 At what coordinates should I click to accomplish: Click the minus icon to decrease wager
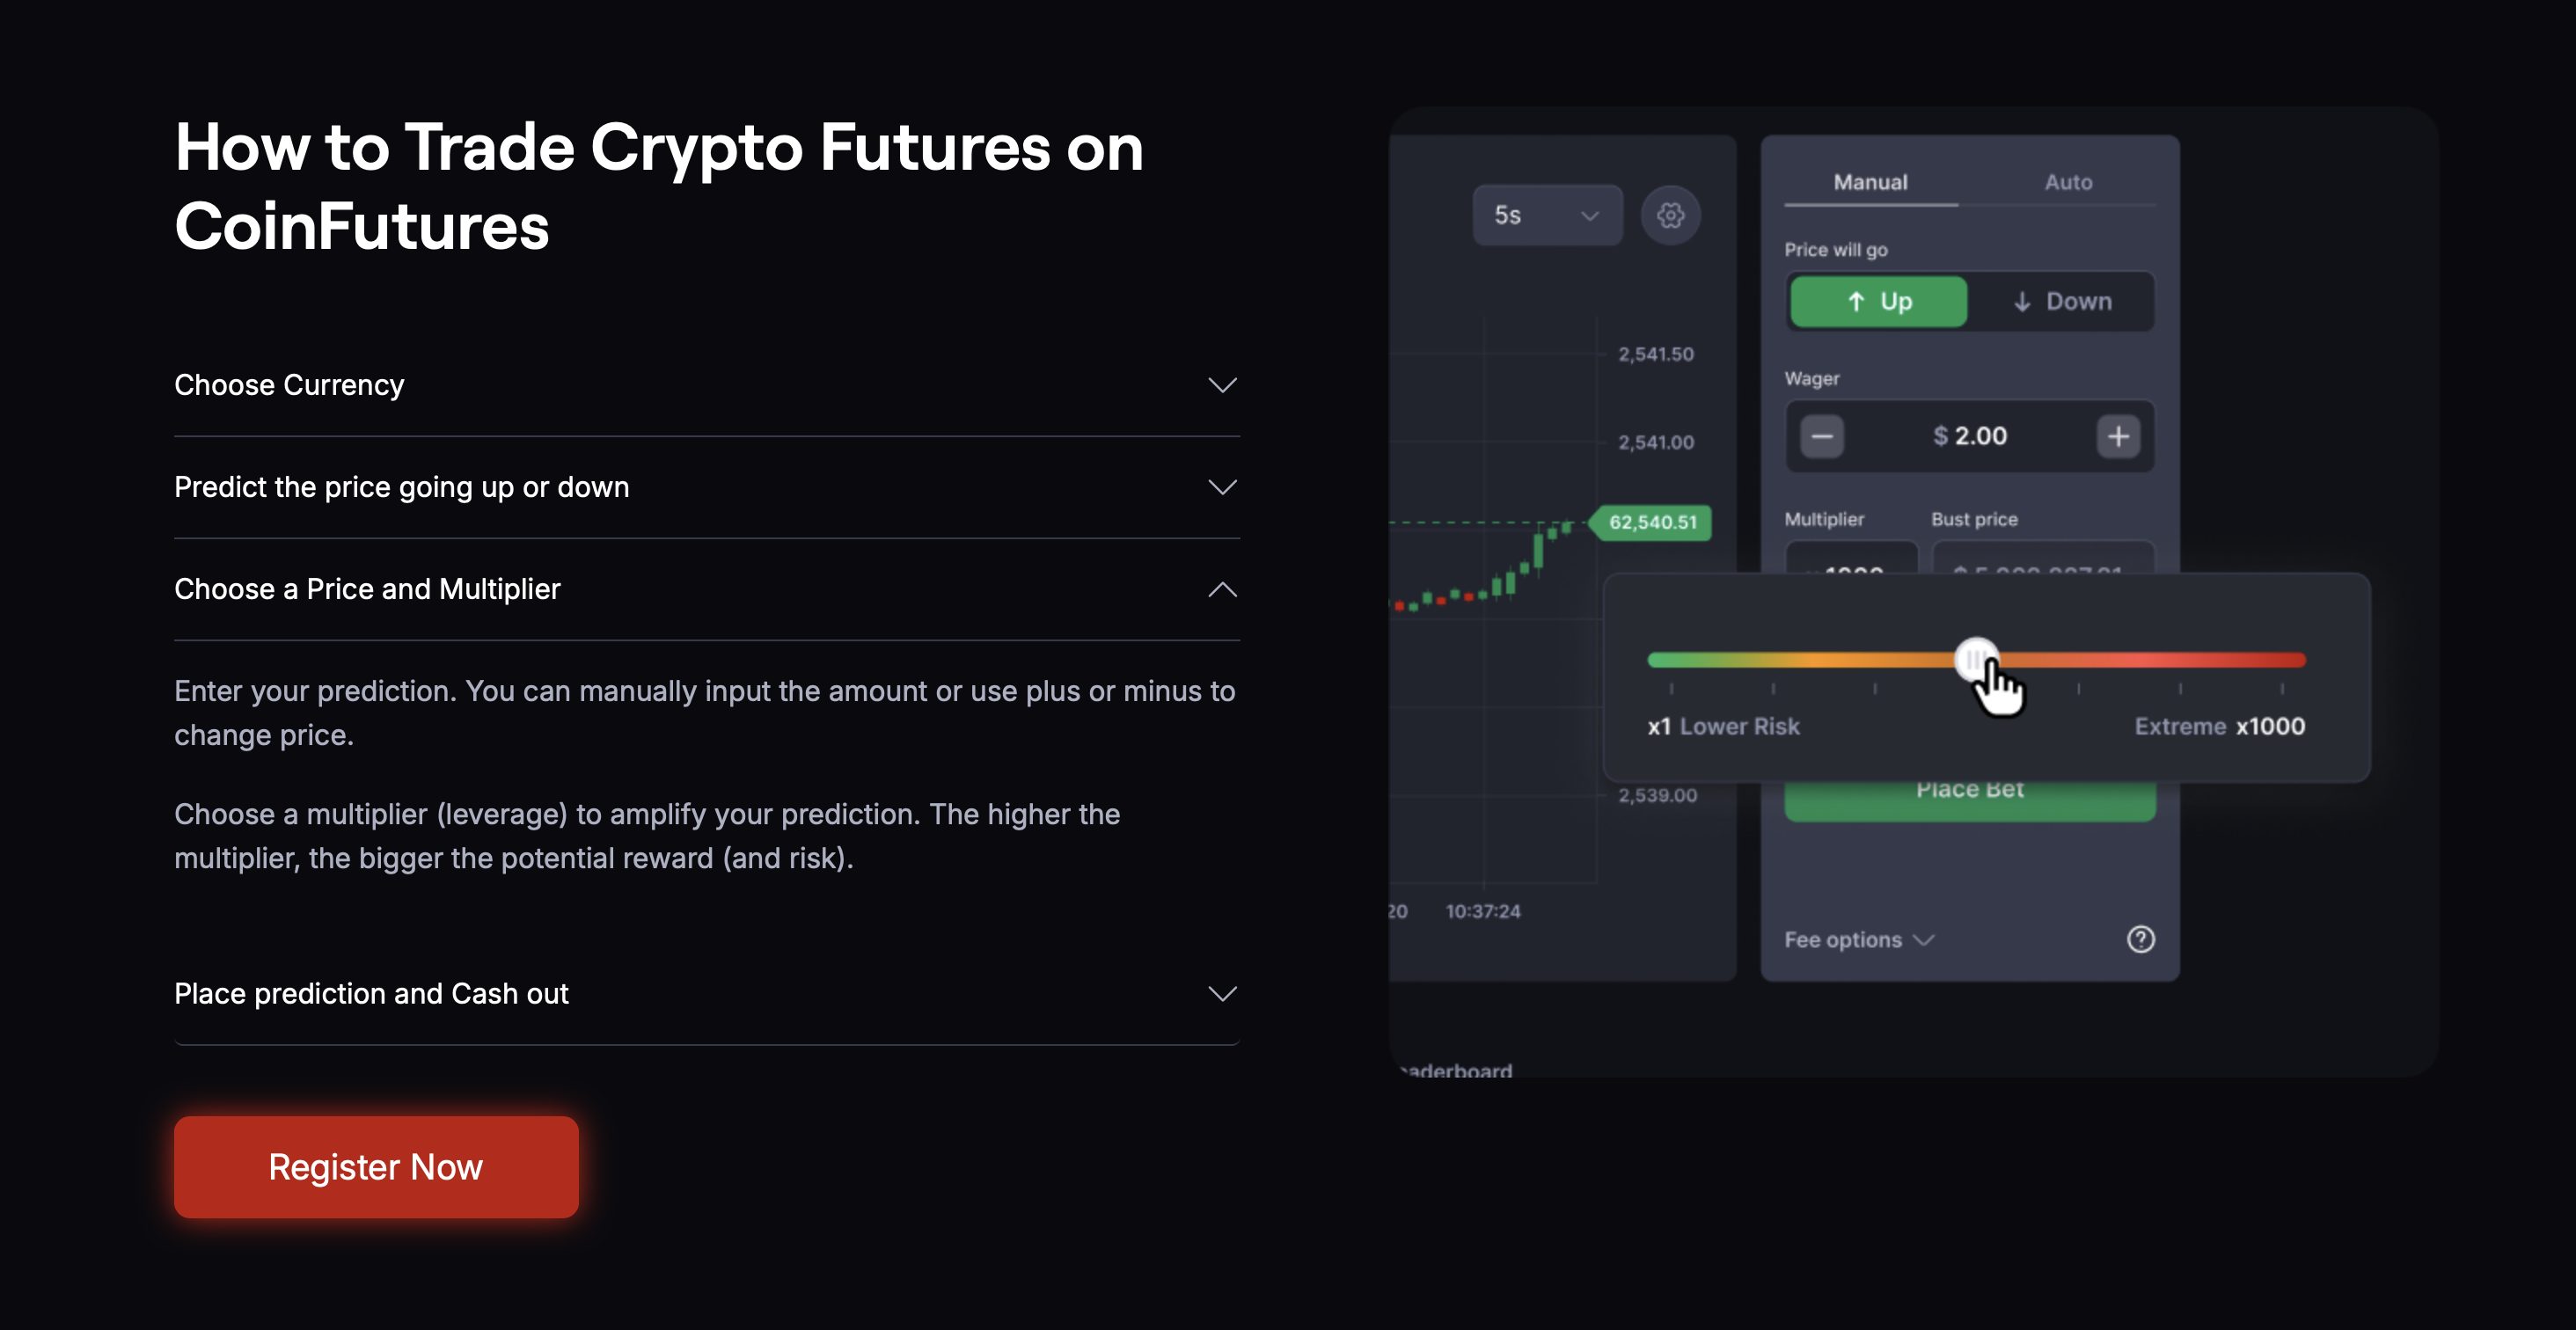click(1822, 436)
